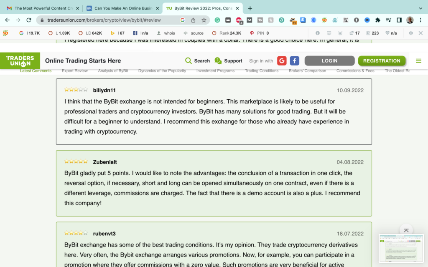
Task: Open SEOquake settings gear
Action: [x=411, y=33]
